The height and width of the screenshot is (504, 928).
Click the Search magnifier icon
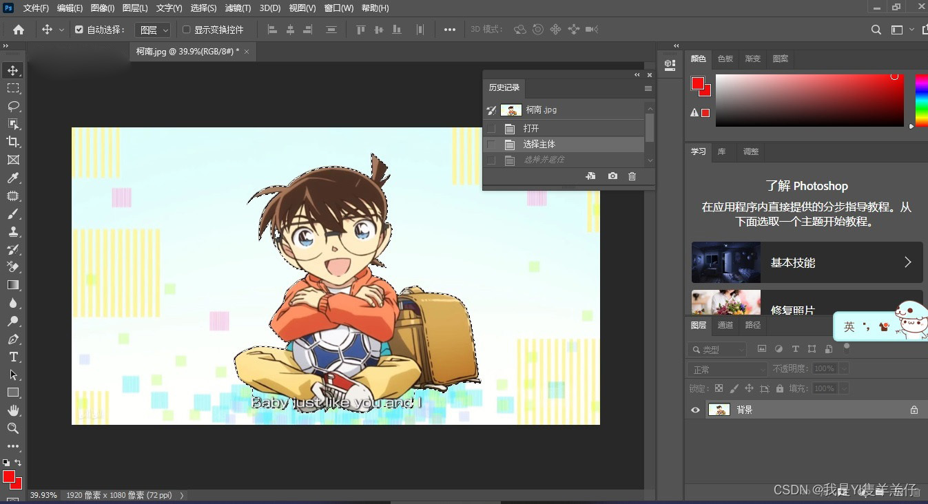coord(876,30)
